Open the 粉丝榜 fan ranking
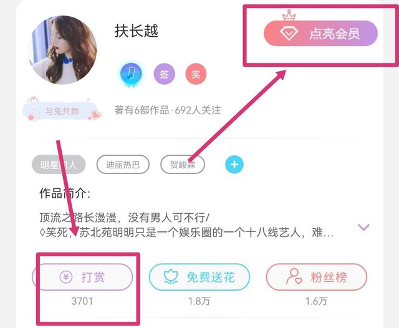Screen dimensions: 399x328 point(317,277)
